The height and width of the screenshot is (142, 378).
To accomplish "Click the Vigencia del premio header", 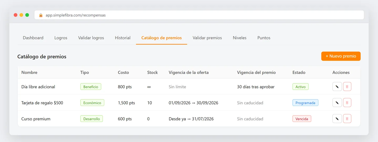I will click(256, 72).
